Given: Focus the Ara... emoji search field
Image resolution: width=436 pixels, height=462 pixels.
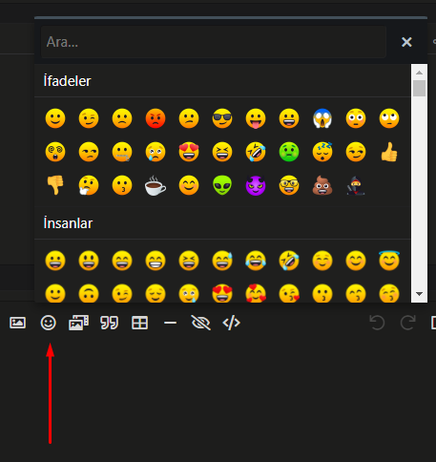Looking at the screenshot, I should click(214, 42).
